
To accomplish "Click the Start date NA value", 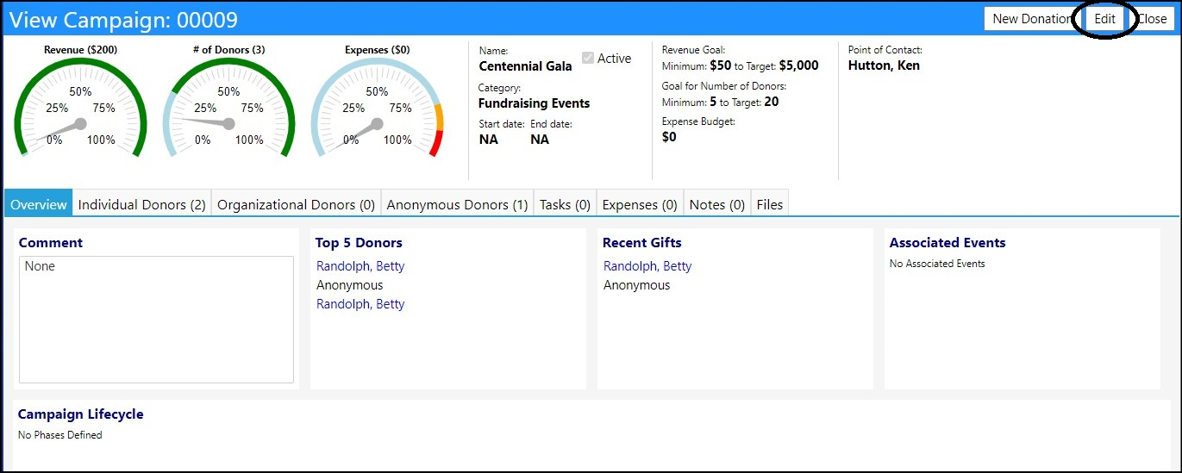I will [488, 140].
